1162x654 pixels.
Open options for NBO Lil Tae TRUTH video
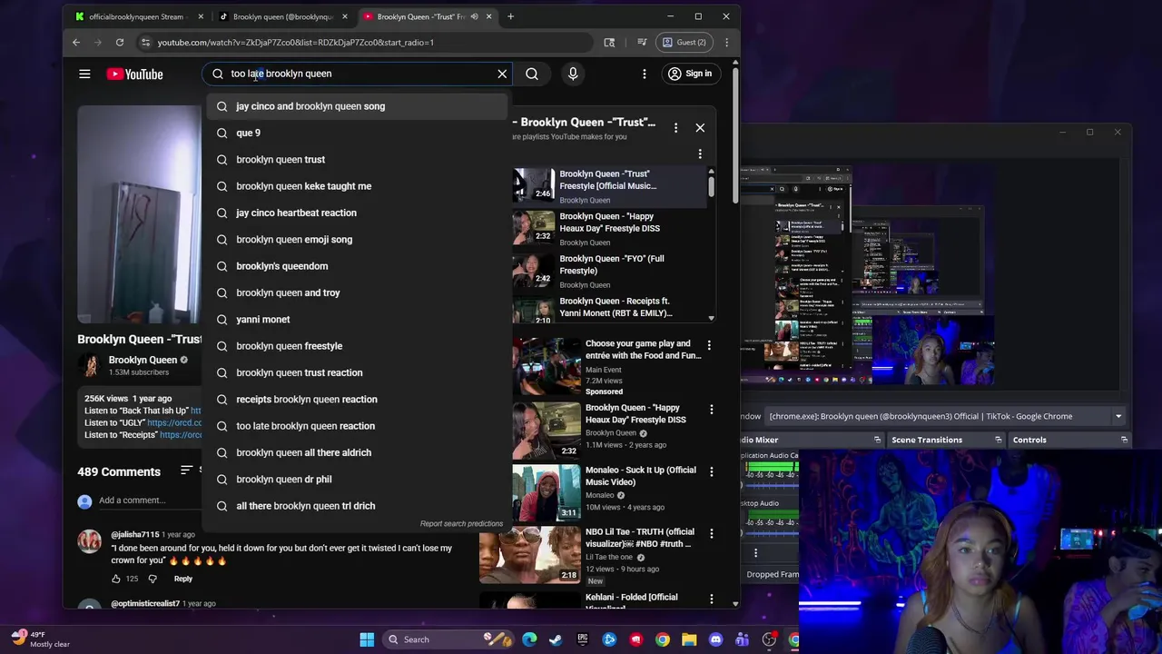[711, 533]
